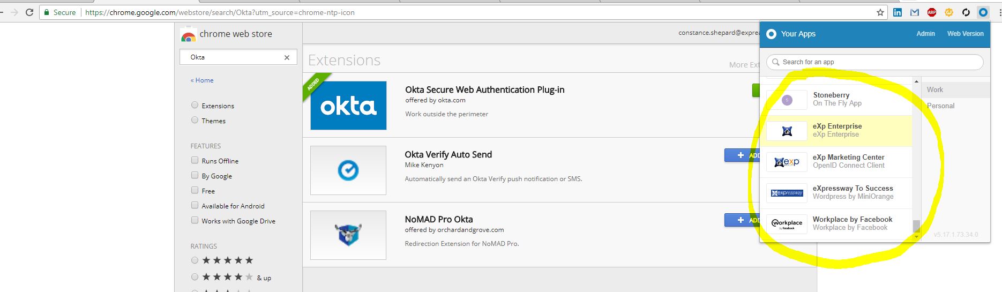The height and width of the screenshot is (292, 1002).
Task: Launch eXpressway To Success app icon
Action: pos(787,193)
